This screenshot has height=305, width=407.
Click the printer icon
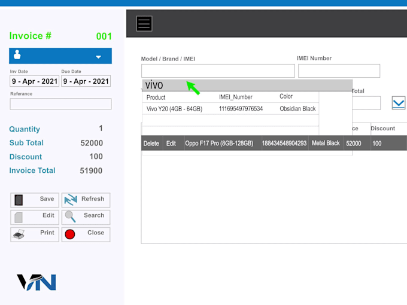click(x=19, y=234)
